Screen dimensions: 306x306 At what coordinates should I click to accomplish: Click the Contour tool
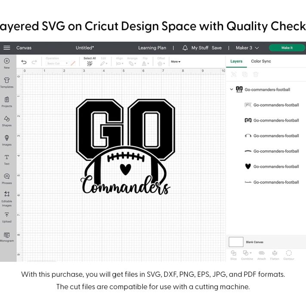[289, 255]
